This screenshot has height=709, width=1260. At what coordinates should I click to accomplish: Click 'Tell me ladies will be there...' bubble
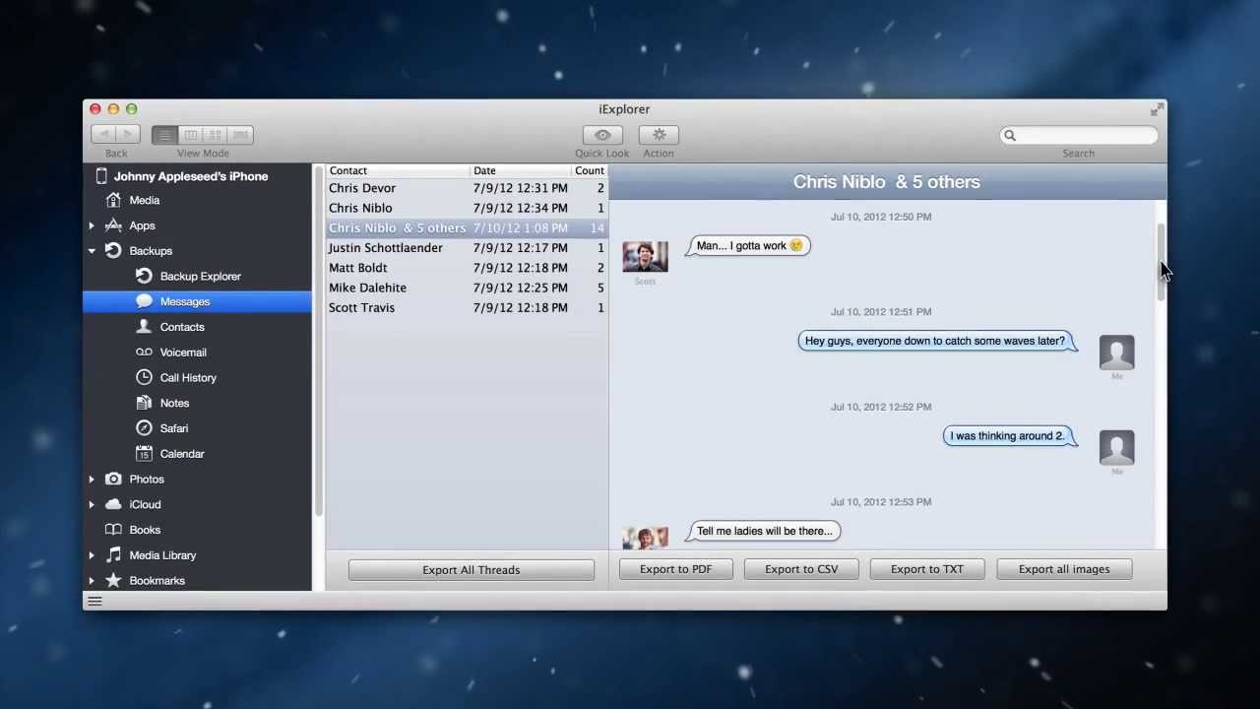764,531
